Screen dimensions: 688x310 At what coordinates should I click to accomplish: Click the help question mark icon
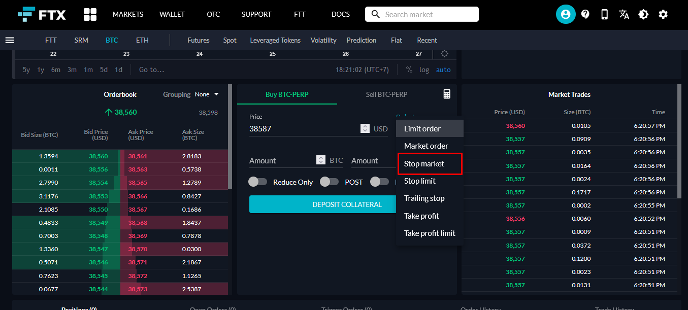(585, 14)
